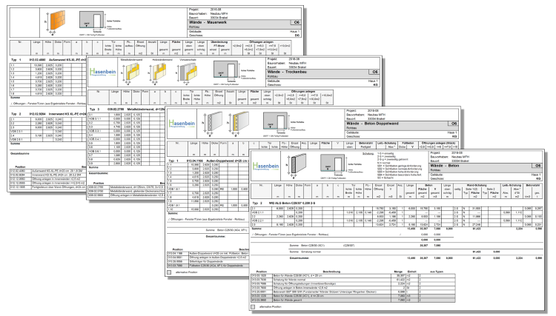The height and width of the screenshot is (316, 556).
Task: Click the Vorsatzschale wall illustration
Action: pyautogui.click(x=188, y=73)
